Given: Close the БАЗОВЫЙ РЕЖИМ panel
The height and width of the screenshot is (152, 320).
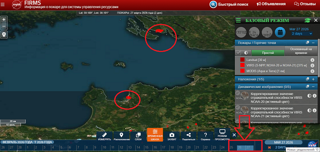Looking at the screenshot, I should coord(316,20).
